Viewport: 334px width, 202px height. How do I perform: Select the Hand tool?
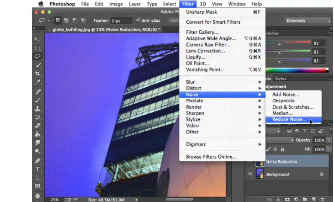click(38, 195)
